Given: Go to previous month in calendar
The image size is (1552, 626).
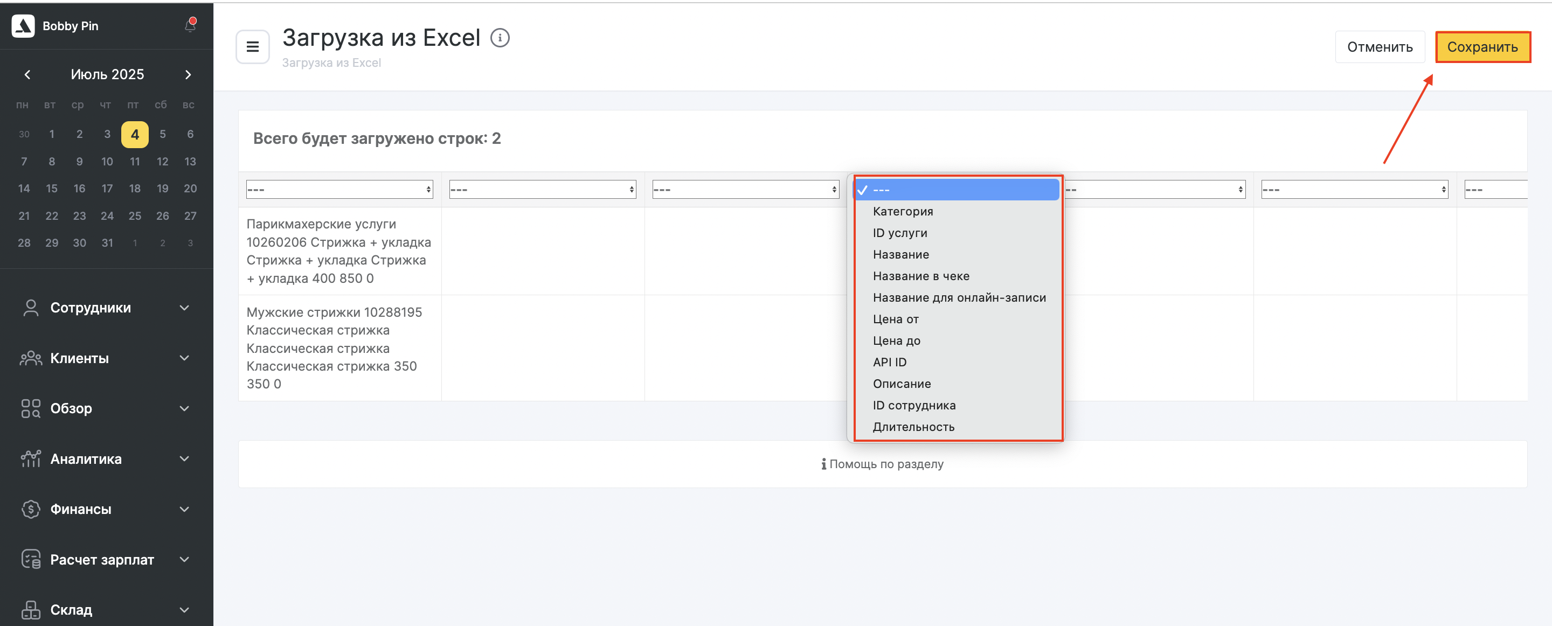Looking at the screenshot, I should pos(27,75).
